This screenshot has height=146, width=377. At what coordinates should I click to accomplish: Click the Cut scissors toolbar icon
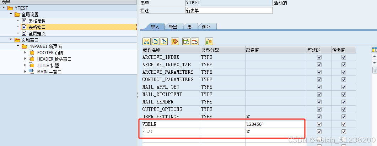(x=146, y=41)
